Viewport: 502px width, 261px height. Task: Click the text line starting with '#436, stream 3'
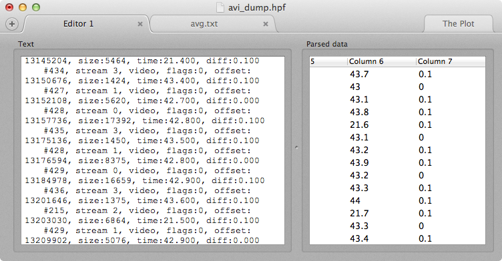[148, 190]
